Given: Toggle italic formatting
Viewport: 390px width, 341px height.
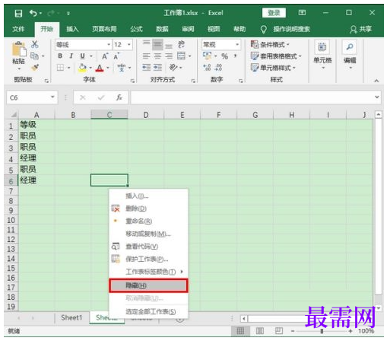Looking at the screenshot, I should [x=71, y=56].
